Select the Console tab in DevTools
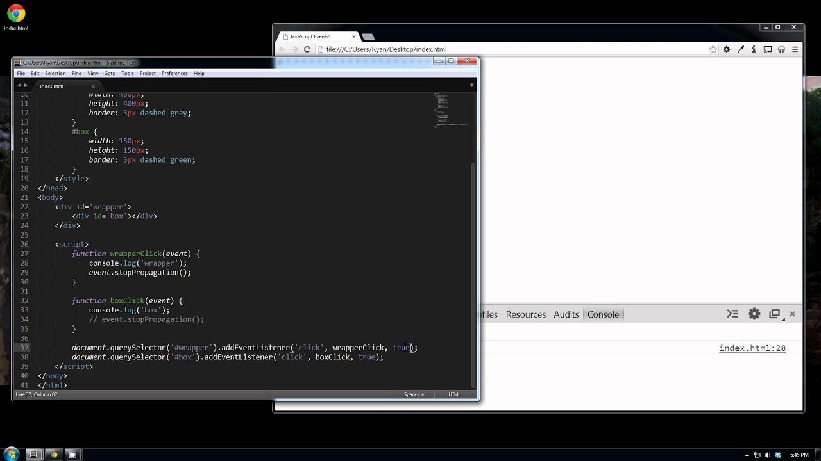 [603, 314]
